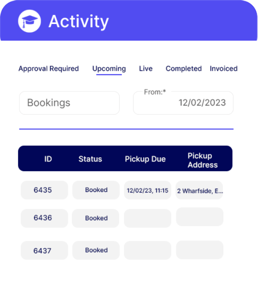This screenshot has height=292, width=258.
Task: Open booking ID 6437
Action: 44,251
